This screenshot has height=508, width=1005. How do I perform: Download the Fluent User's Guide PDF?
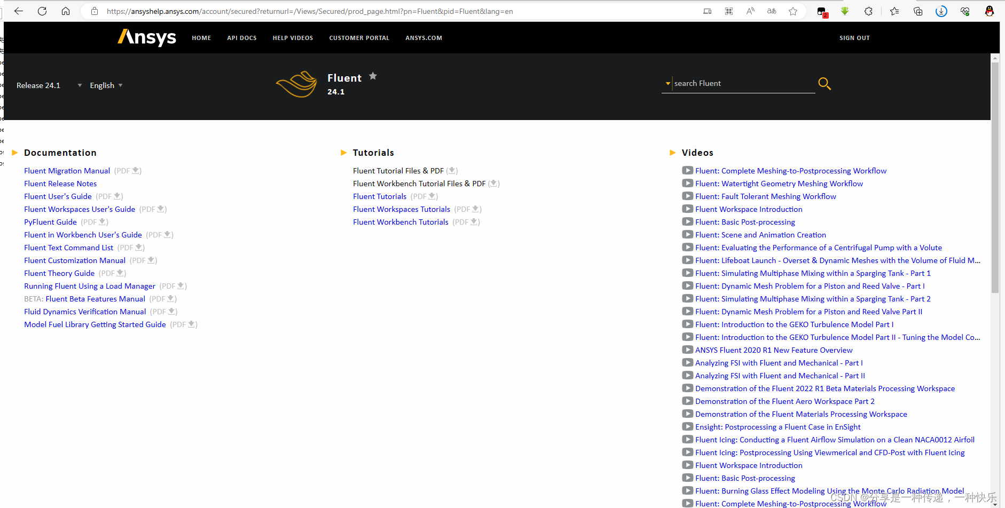[x=117, y=196]
